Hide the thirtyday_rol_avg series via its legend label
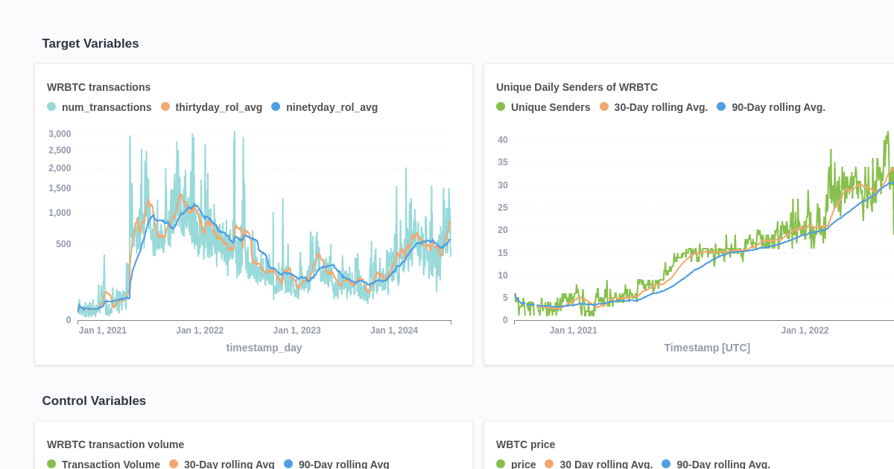 coord(219,107)
